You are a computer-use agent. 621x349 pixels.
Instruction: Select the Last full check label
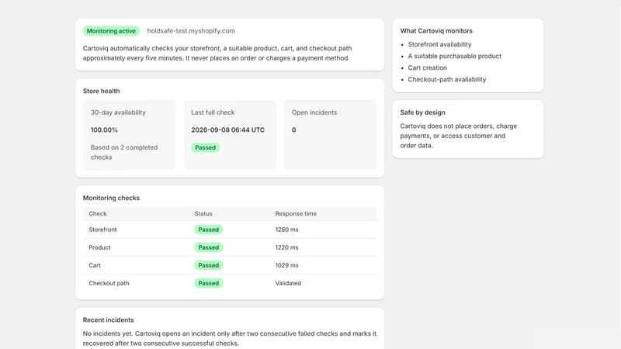pos(213,112)
